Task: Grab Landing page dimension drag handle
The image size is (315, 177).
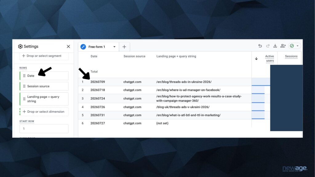Action: (24, 99)
